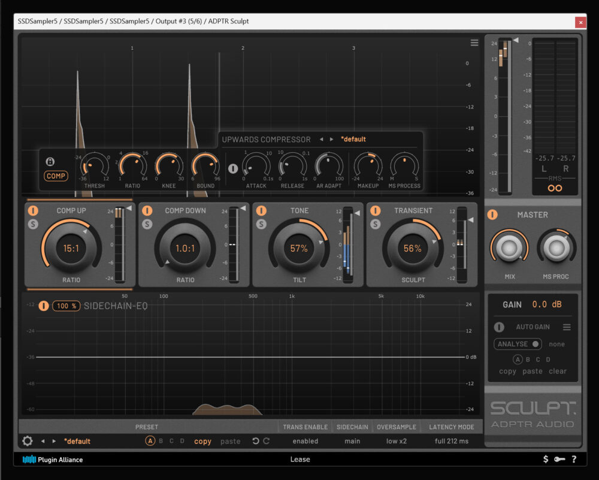This screenshot has width=599, height=480.
Task: Open the TRANS ENABLE 'enabled' dropdown
Action: (305, 441)
